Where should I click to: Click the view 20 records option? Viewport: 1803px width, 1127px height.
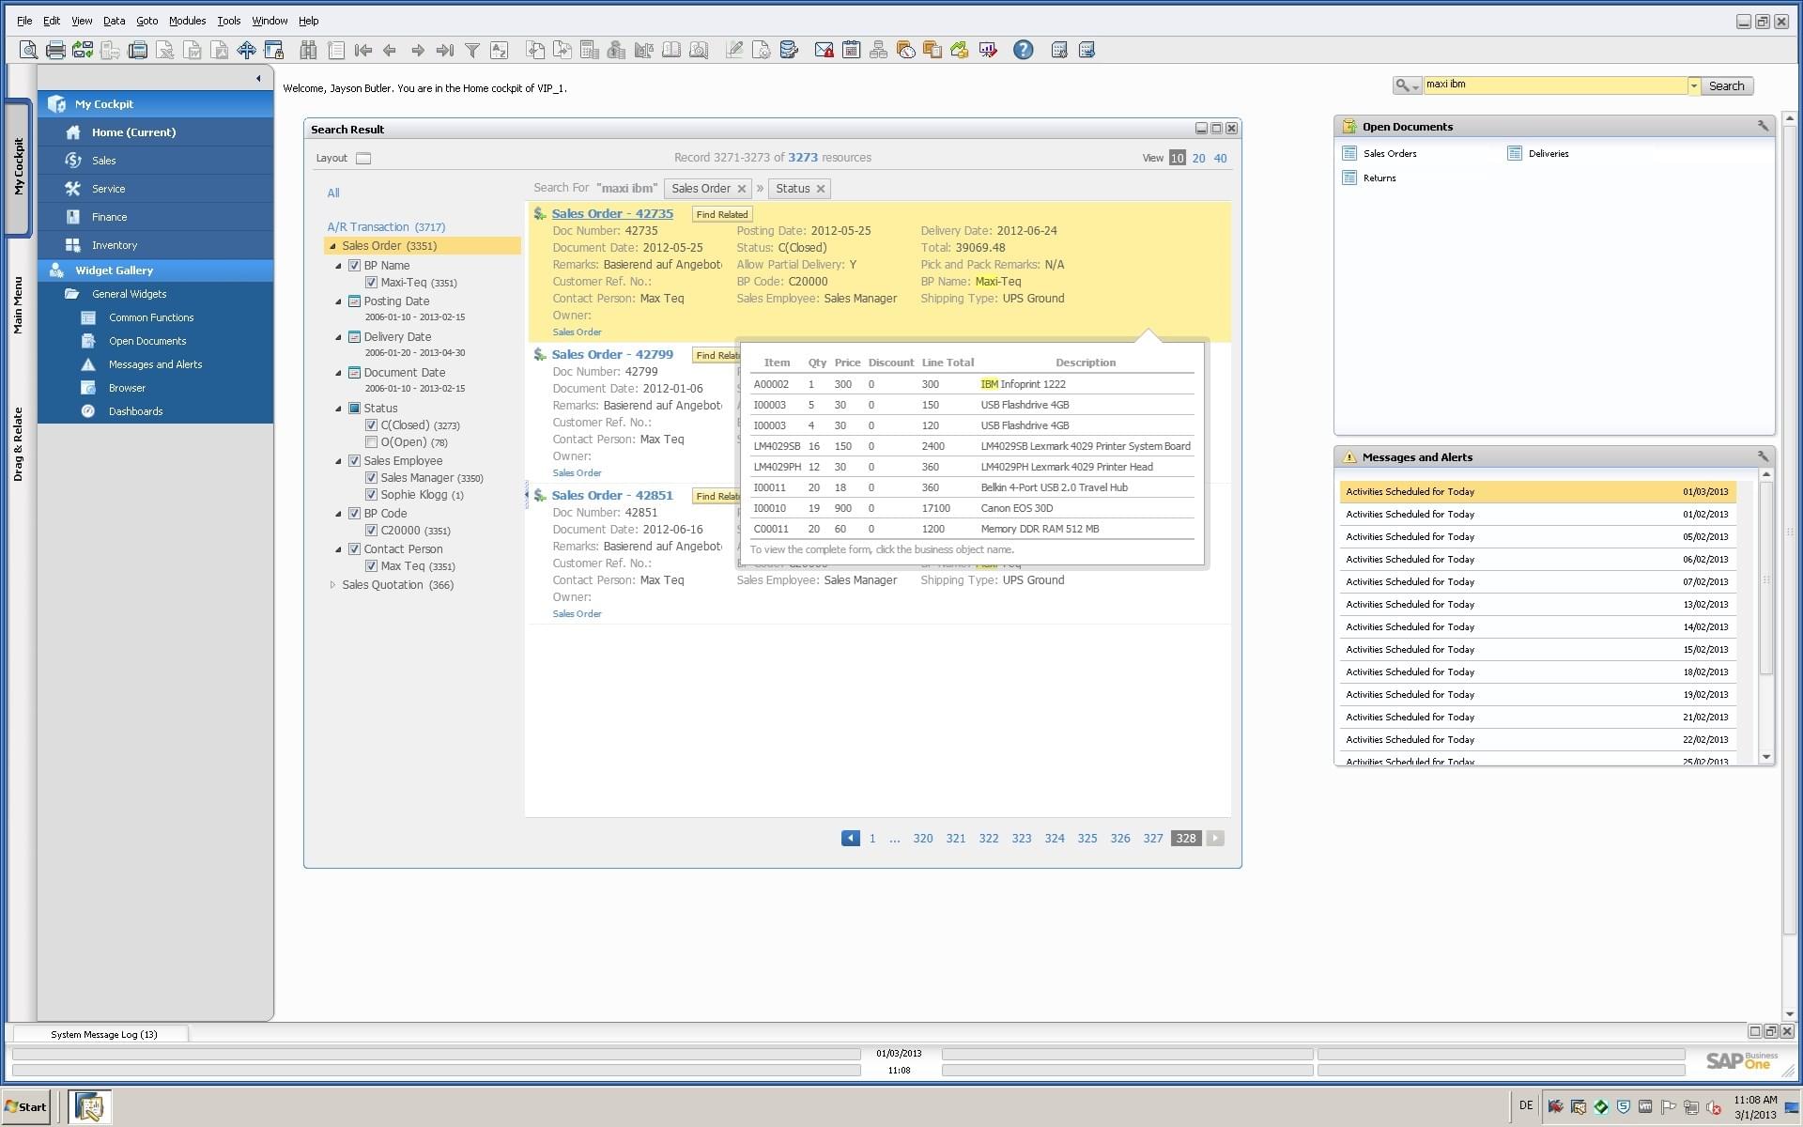1196,159
